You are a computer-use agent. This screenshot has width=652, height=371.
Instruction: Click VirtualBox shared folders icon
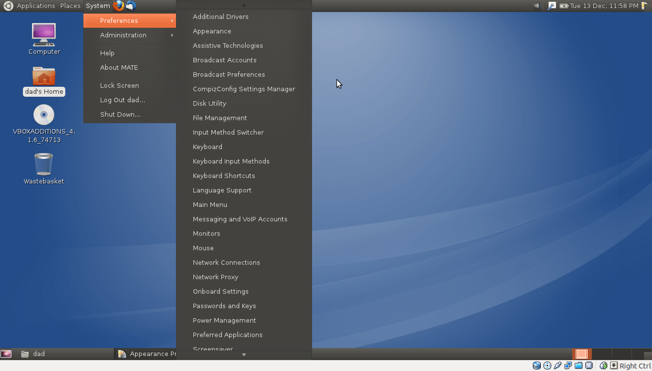click(578, 366)
